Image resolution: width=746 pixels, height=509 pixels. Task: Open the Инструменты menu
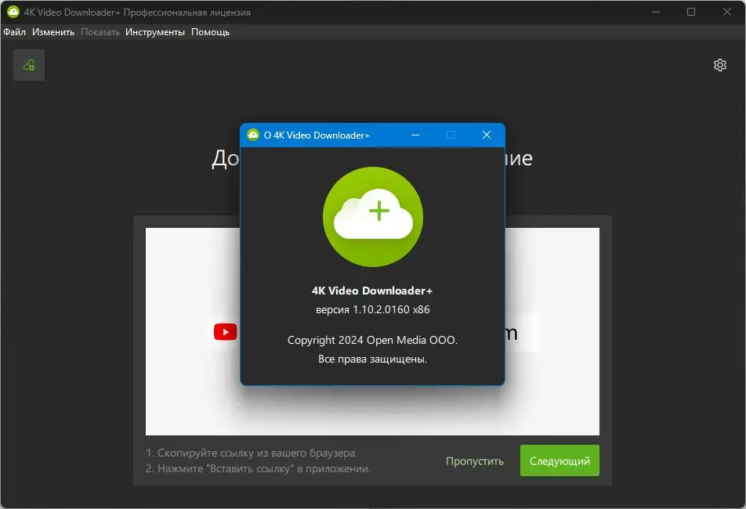155,32
